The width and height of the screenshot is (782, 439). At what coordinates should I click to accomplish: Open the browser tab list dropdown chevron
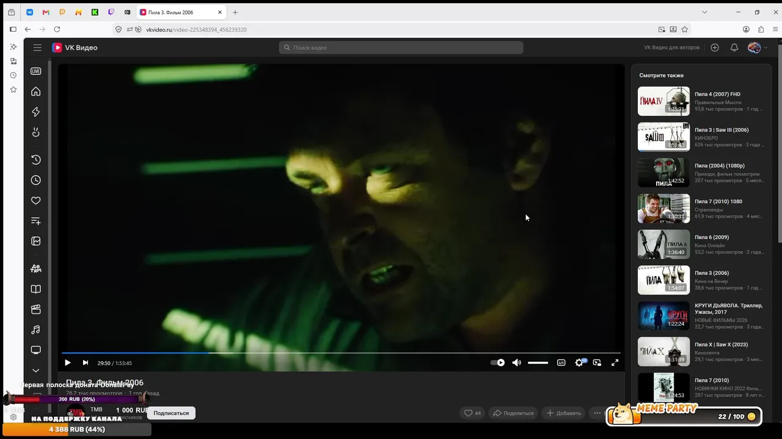click(x=704, y=12)
